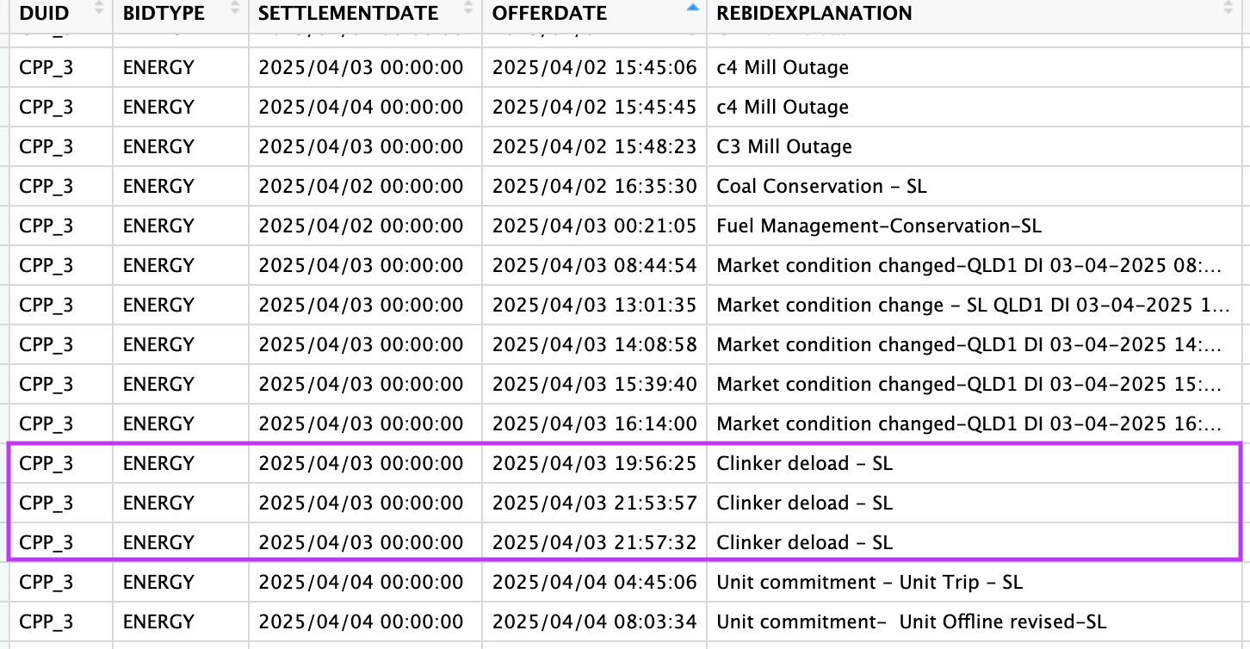Image resolution: width=1250 pixels, height=649 pixels.
Task: Click settlement date 2025/04/04 in Unit Trip row
Action: [361, 582]
